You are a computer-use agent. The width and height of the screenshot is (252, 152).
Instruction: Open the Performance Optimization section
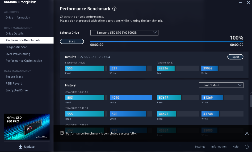[x=24, y=61]
